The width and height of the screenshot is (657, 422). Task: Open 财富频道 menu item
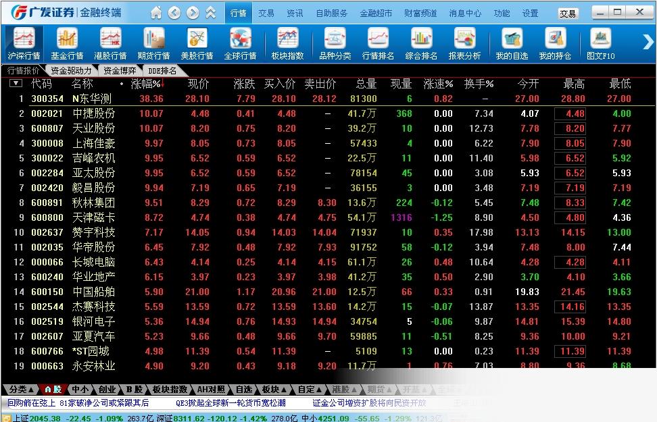point(420,13)
